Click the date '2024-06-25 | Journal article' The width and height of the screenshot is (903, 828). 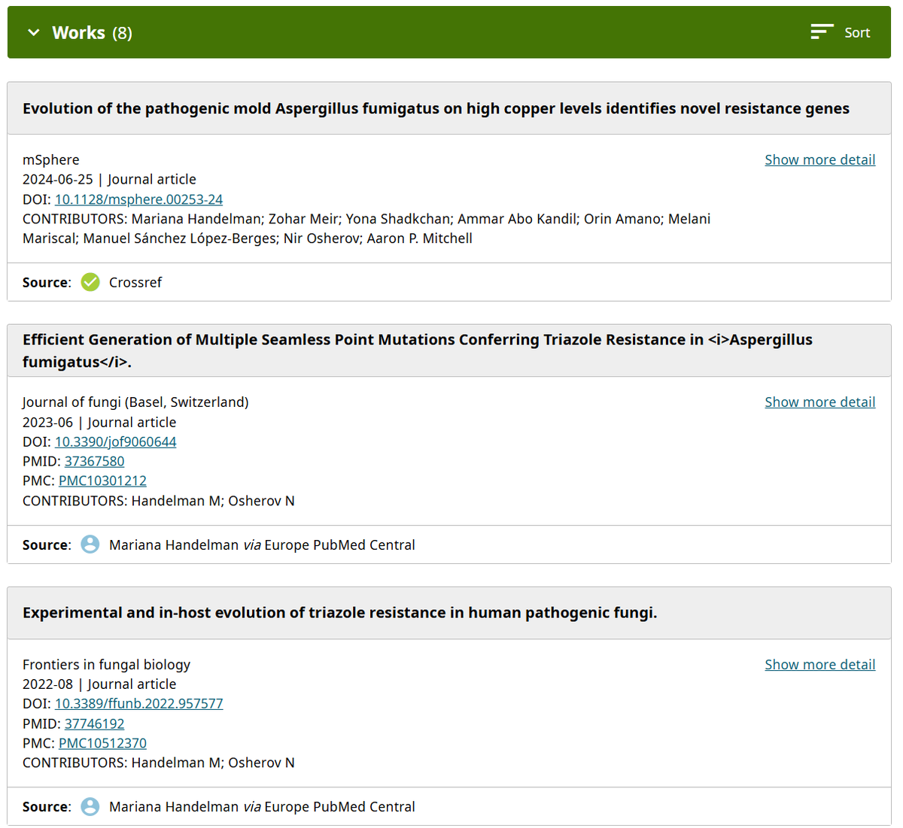pyautogui.click(x=109, y=179)
